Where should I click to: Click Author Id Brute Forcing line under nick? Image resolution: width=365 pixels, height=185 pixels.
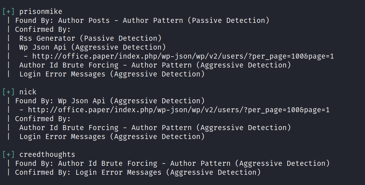[155, 128]
